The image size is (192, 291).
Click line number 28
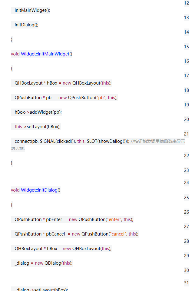[187, 241]
